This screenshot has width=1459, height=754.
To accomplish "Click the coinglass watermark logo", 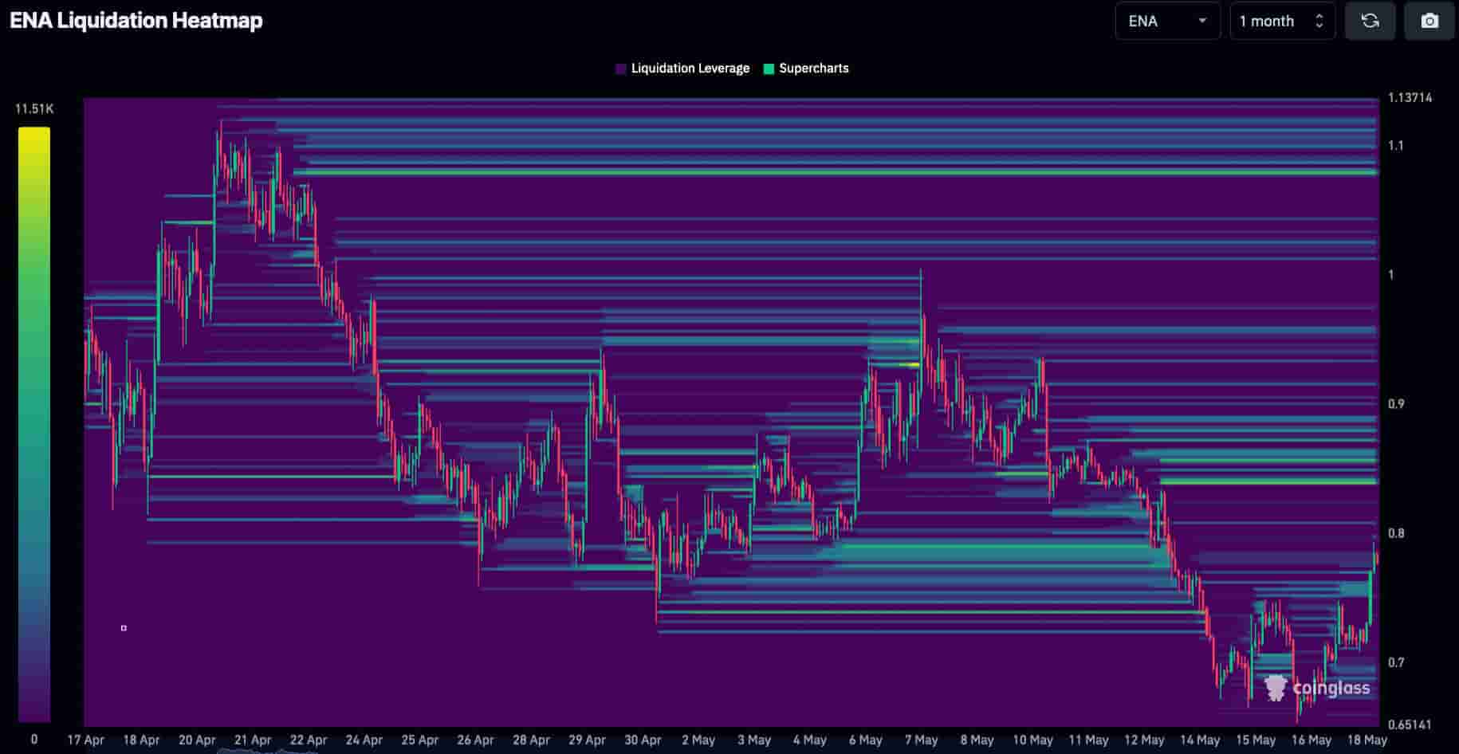I will 1316,688.
